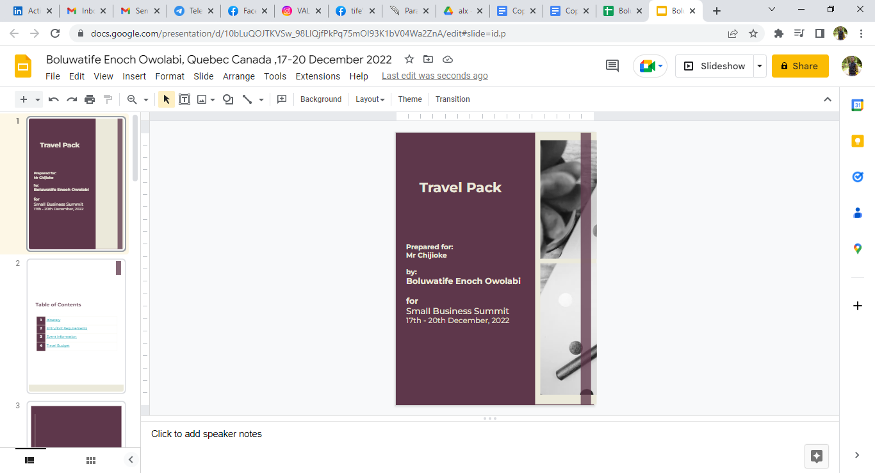Open the File menu
The width and height of the screenshot is (875, 473).
(x=53, y=76)
